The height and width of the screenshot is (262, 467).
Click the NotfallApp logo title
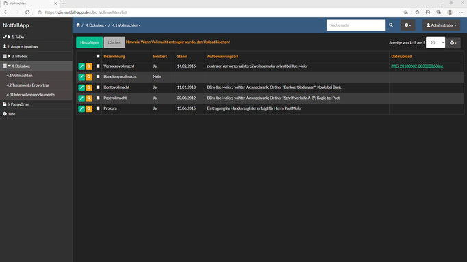[x=16, y=25]
